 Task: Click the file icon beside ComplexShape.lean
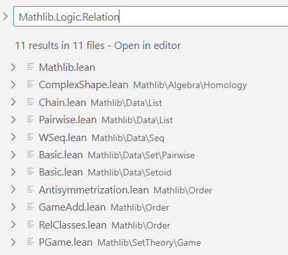pyautogui.click(x=31, y=84)
